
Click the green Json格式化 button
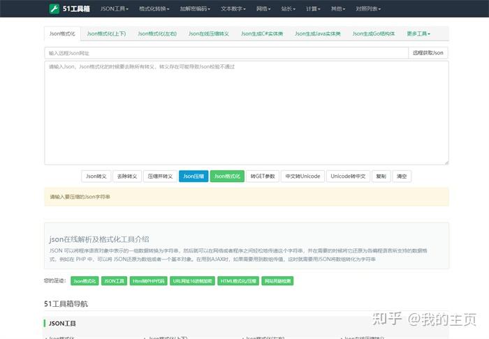[227, 176]
